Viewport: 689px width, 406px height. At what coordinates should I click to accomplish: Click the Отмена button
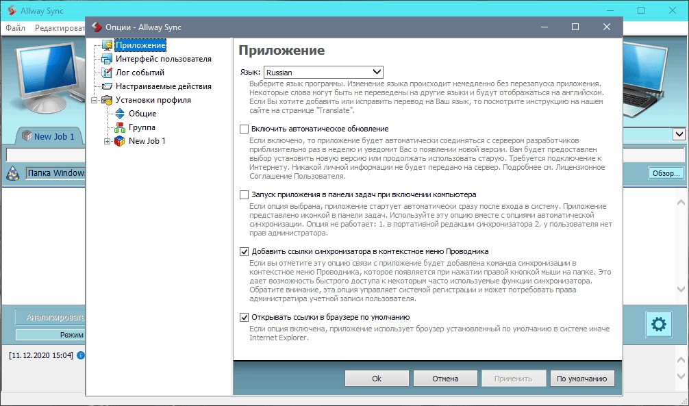click(x=445, y=379)
